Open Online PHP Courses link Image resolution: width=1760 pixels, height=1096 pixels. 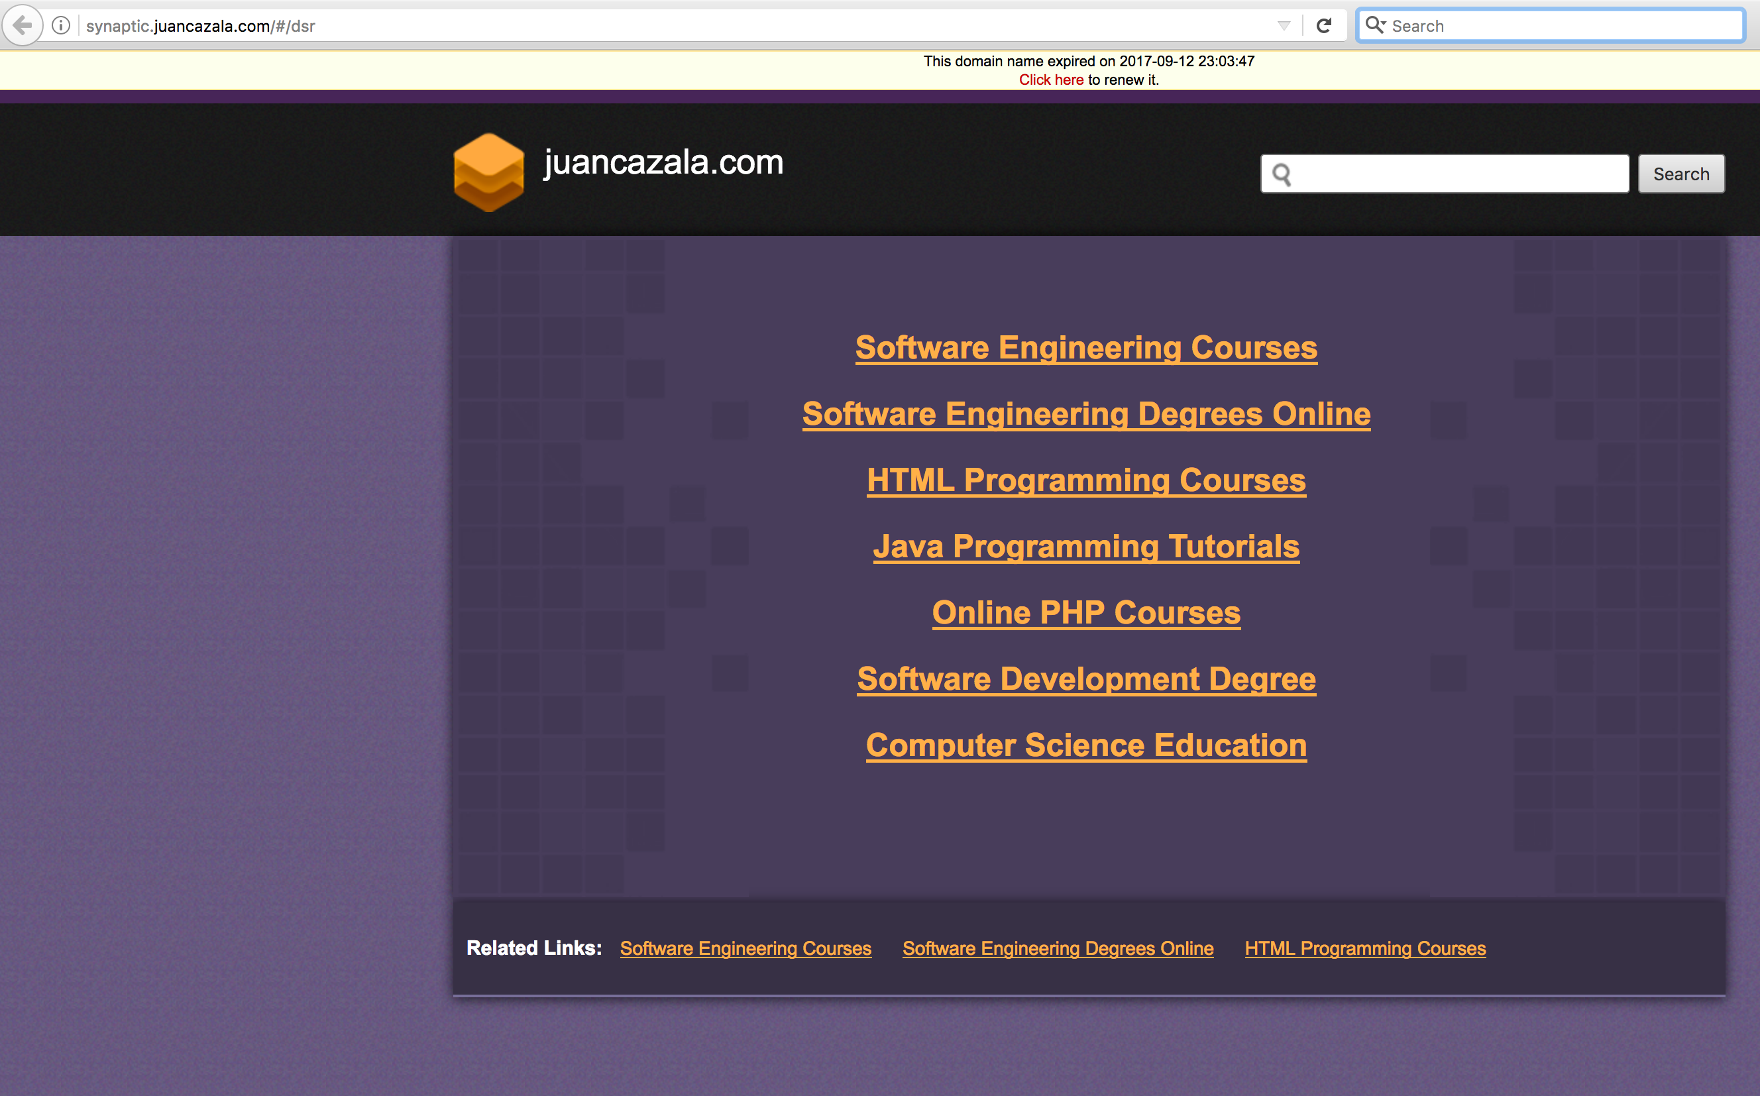1086,613
